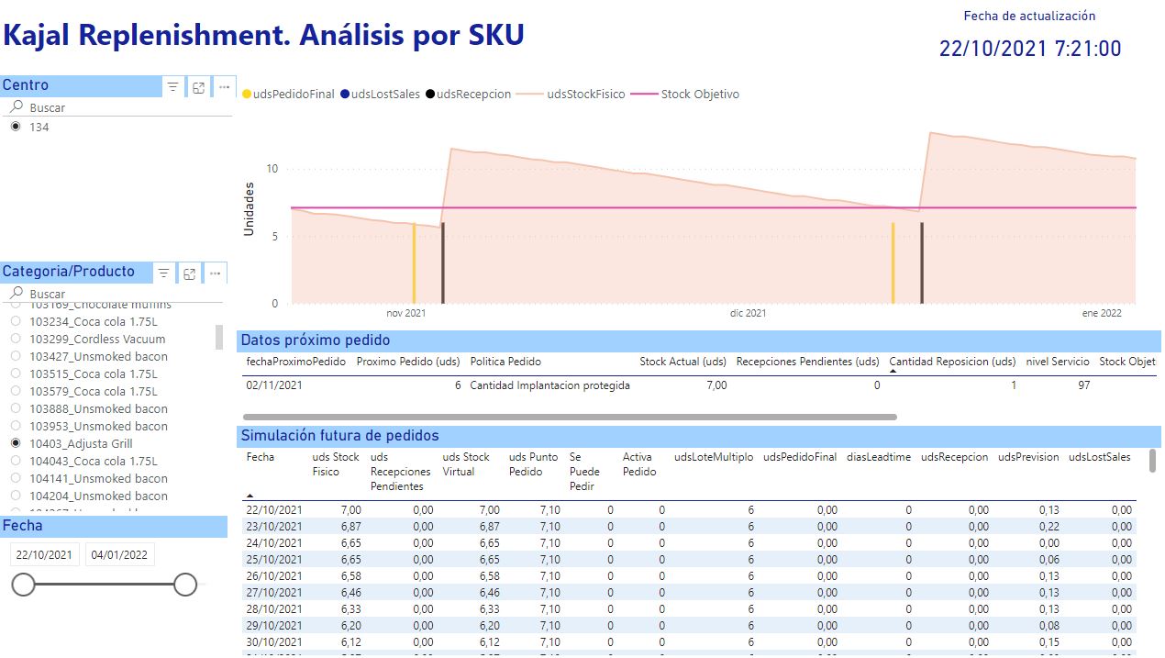Click the udsStockFisico legend entry

click(585, 95)
